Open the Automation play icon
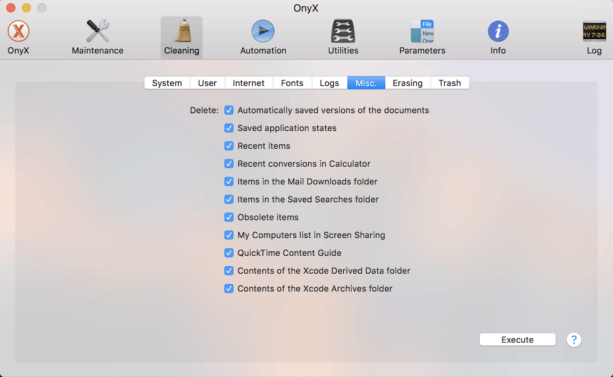This screenshot has height=377, width=613. [263, 32]
